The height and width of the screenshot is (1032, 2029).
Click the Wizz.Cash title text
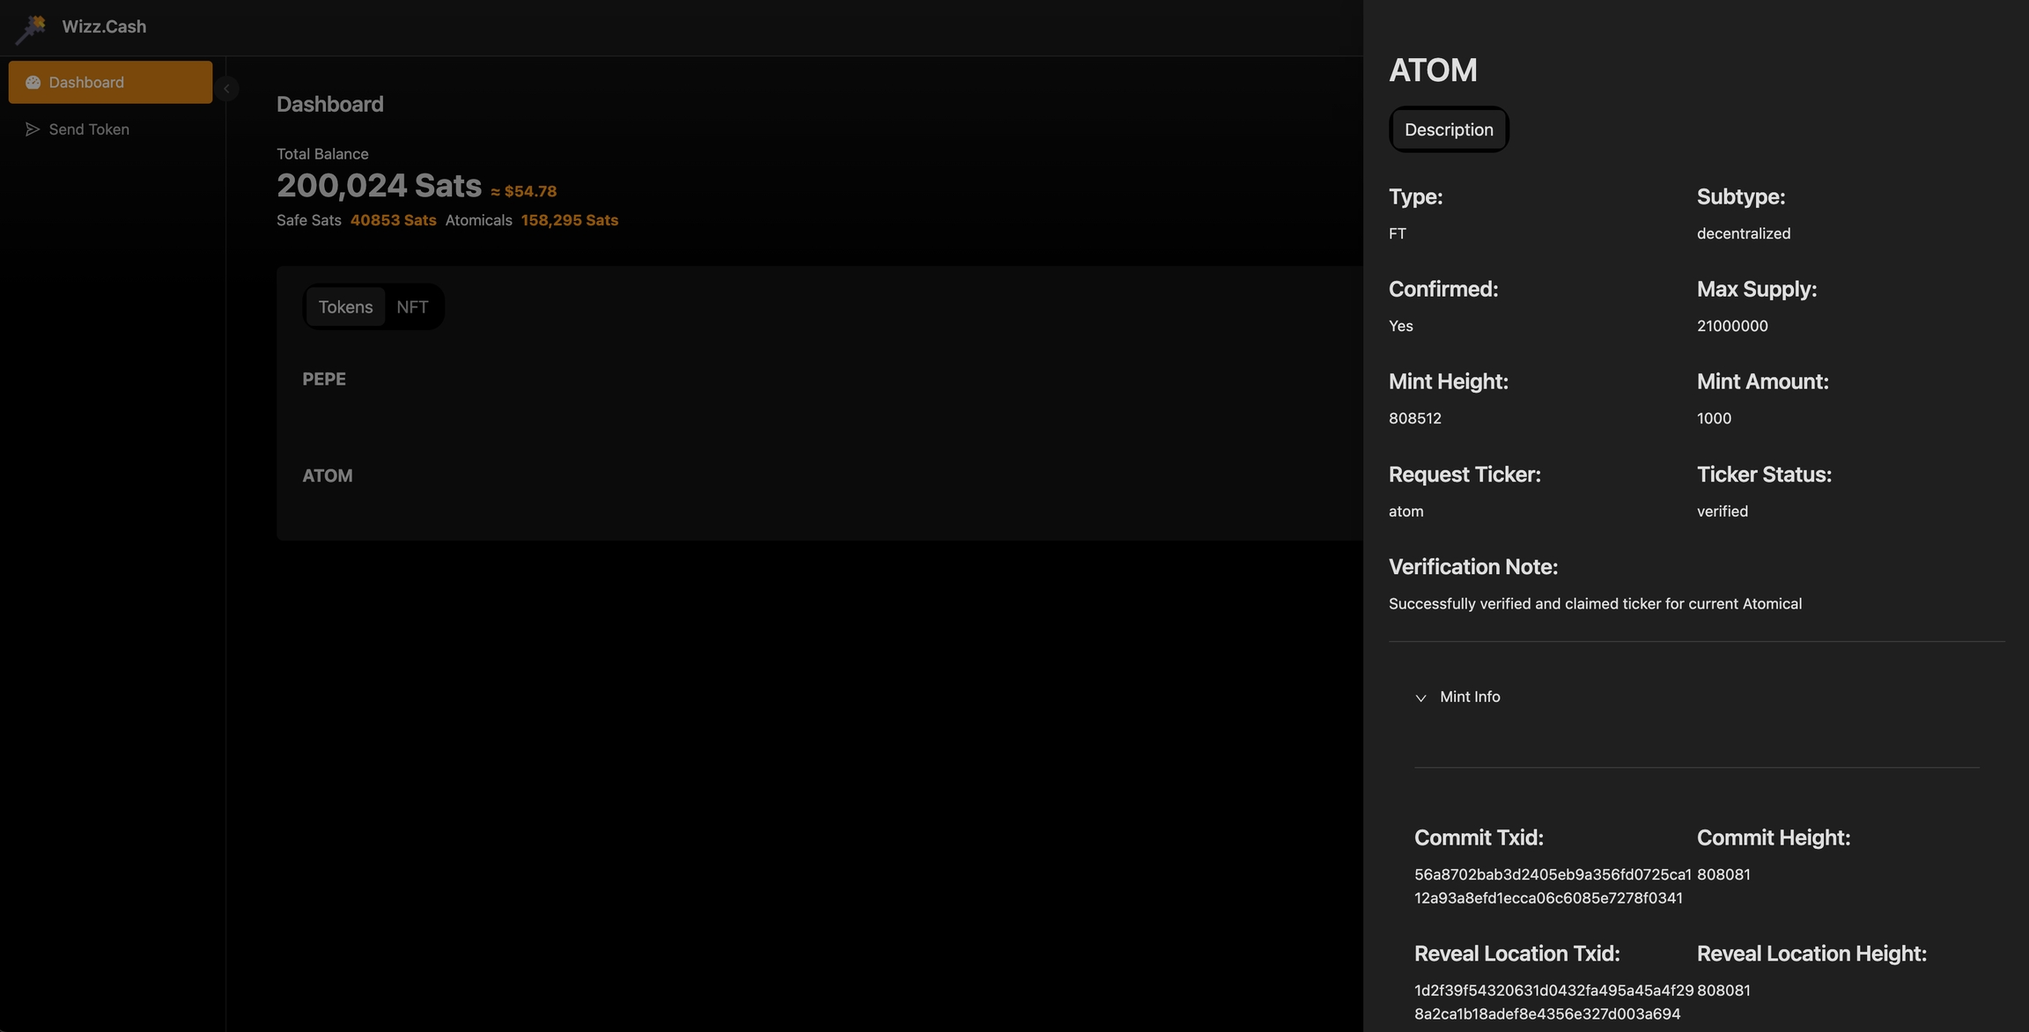[x=104, y=26]
